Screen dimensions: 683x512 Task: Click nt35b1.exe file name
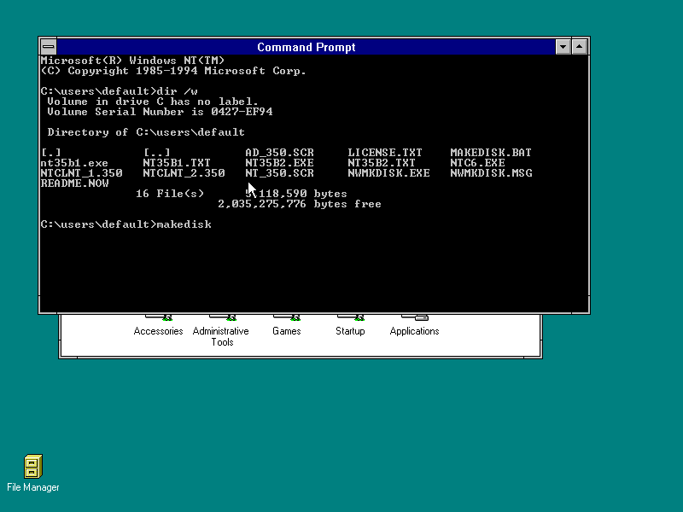click(x=74, y=163)
